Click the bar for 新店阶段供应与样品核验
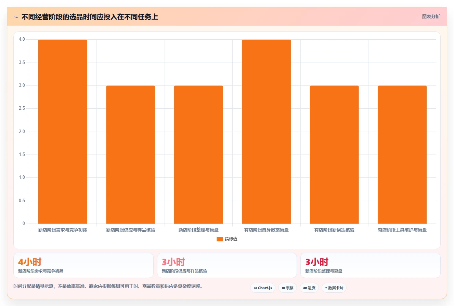 point(130,155)
